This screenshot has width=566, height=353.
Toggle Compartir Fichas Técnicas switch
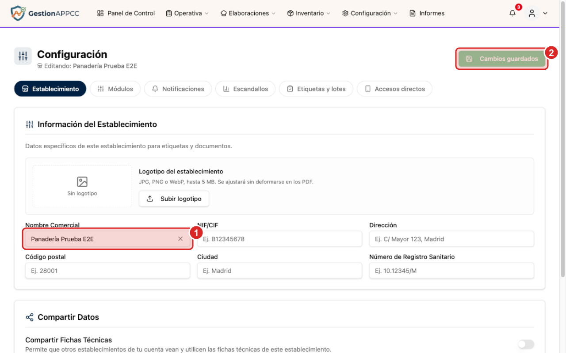coord(526,344)
